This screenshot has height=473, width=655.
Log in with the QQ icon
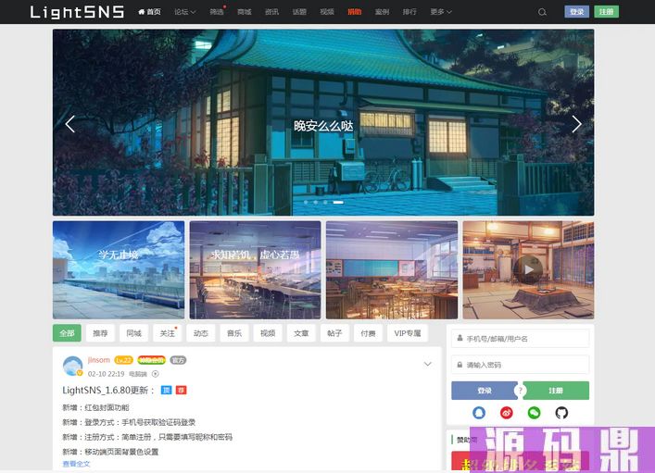coord(479,413)
